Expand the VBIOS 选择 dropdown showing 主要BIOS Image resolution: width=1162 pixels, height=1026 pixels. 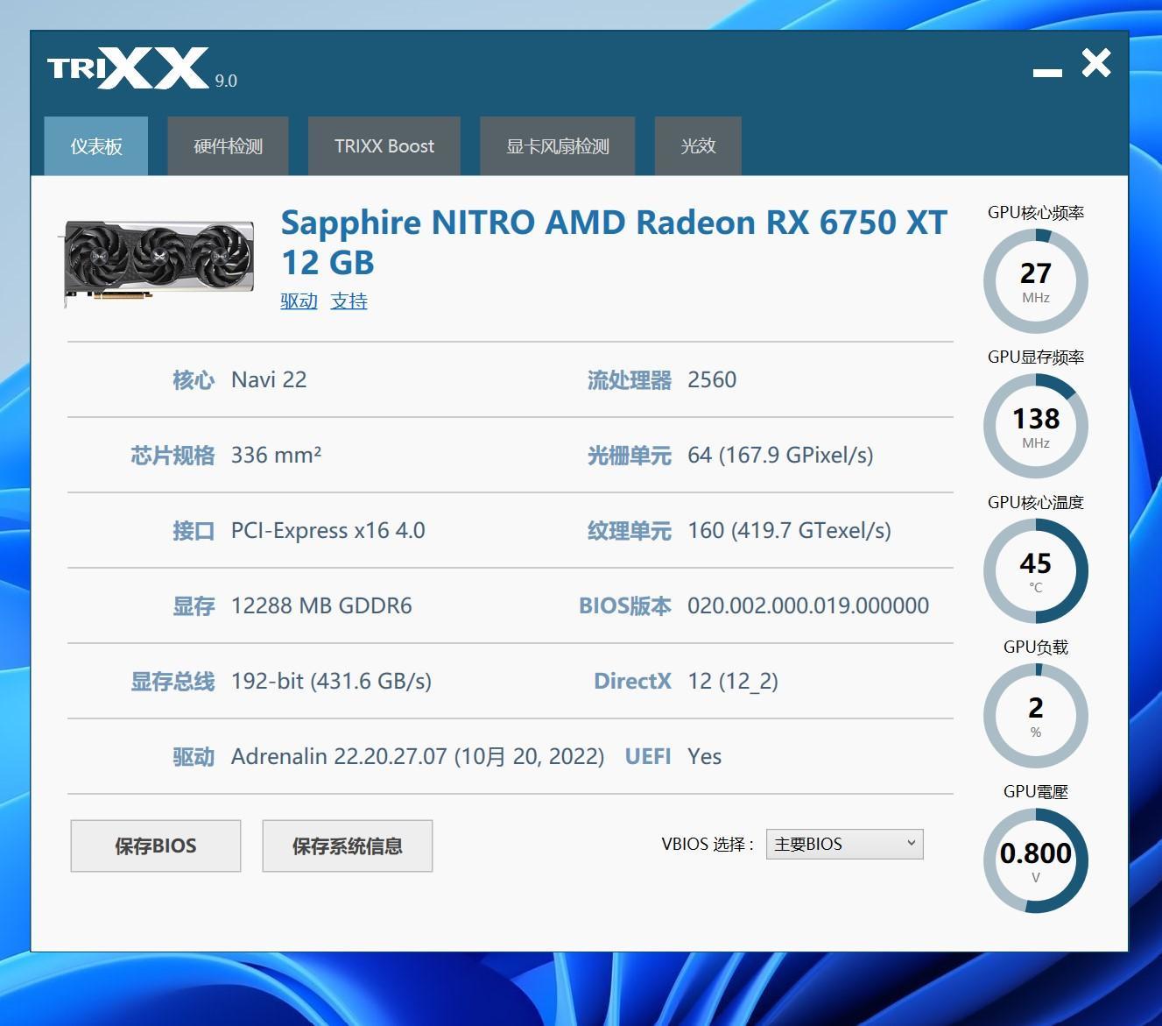point(845,844)
